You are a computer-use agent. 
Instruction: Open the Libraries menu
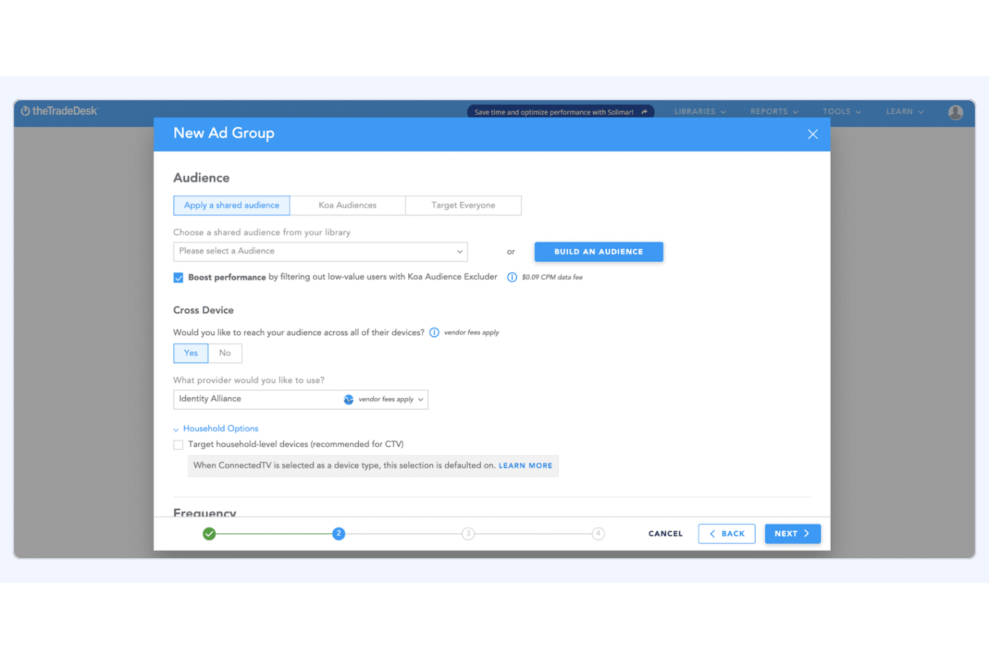[x=700, y=112]
